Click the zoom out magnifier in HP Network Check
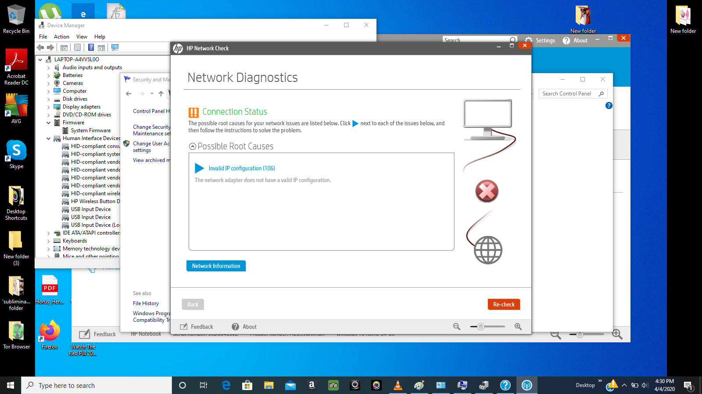This screenshot has width=702, height=394. coord(457,327)
